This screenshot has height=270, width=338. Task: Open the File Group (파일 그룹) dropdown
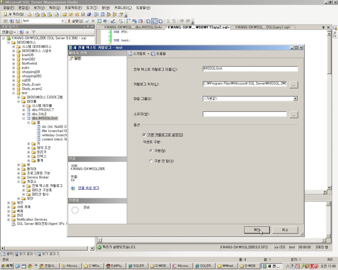click(295, 98)
